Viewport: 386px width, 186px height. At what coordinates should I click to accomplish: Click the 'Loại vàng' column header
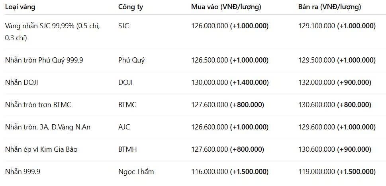pyautogui.click(x=20, y=7)
